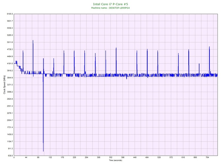Select the 132 seconds x-axis tick label
Image resolution: width=221 pixels, height=166 pixels.
50,157
